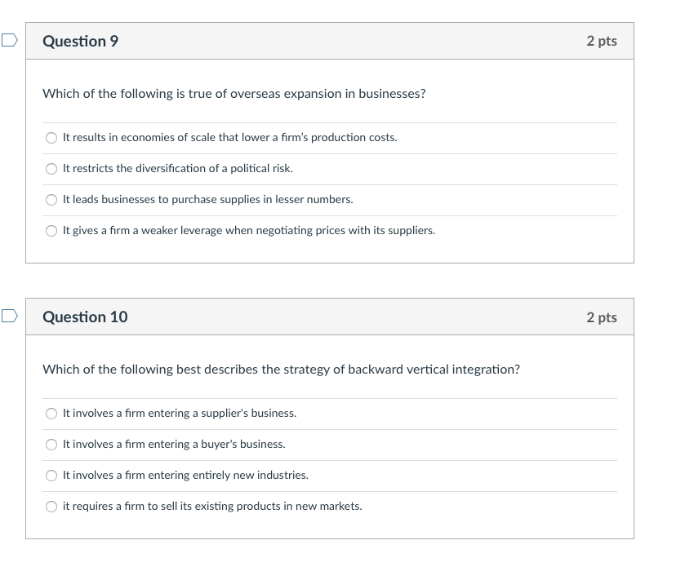The image size is (685, 567).
Task: Click answer text 'It involves a firm entering a supplier's business'
Action: pyautogui.click(x=180, y=414)
